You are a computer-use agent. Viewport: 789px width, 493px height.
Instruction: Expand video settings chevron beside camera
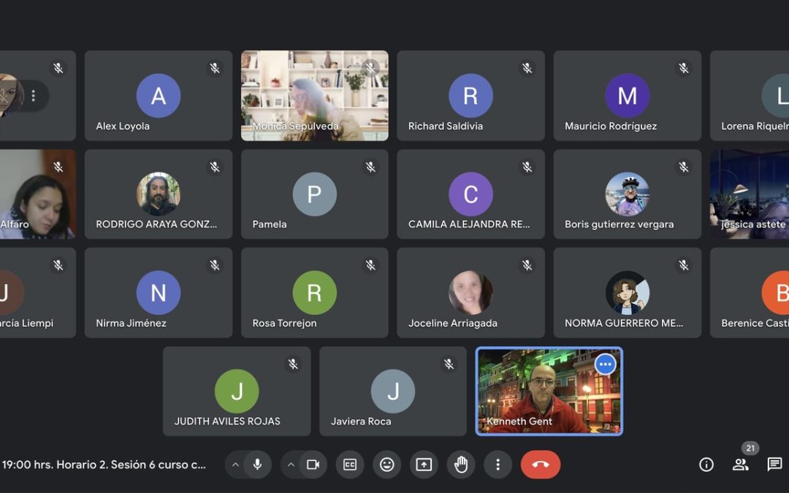[x=291, y=465]
